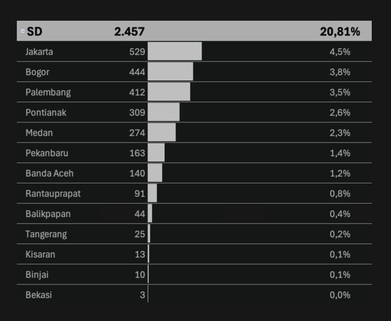Select the Pekanbaru row
The height and width of the screenshot is (321, 391).
click(x=194, y=153)
